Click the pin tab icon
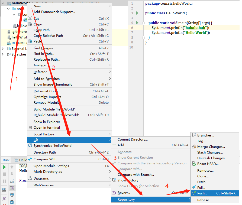 (x=4, y=199)
